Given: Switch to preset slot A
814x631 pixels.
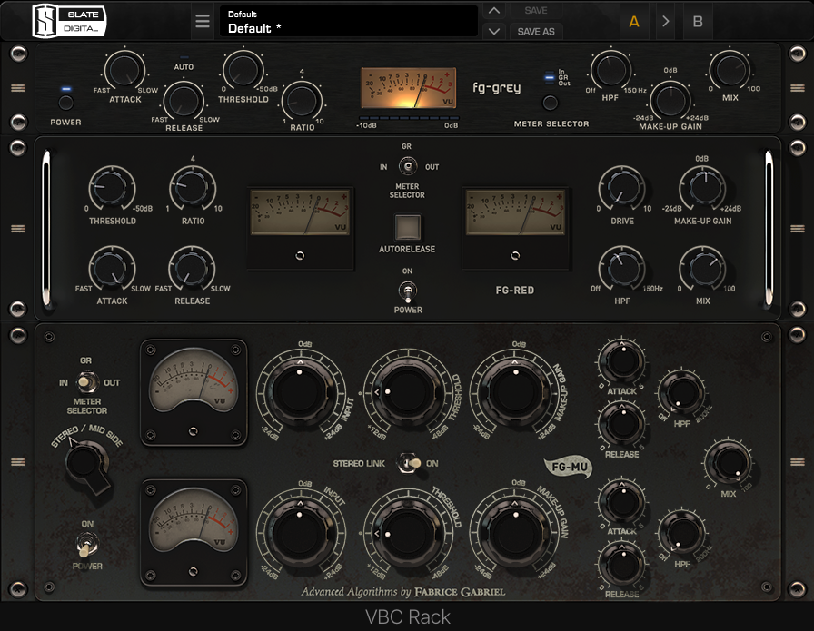Looking at the screenshot, I should point(634,21).
